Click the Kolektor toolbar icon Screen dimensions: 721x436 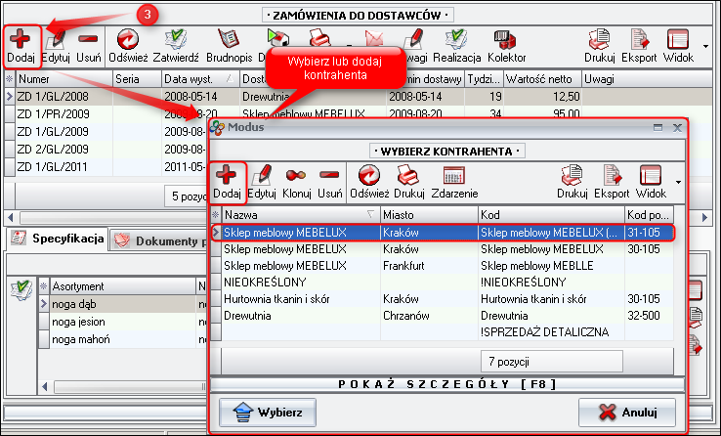[506, 45]
